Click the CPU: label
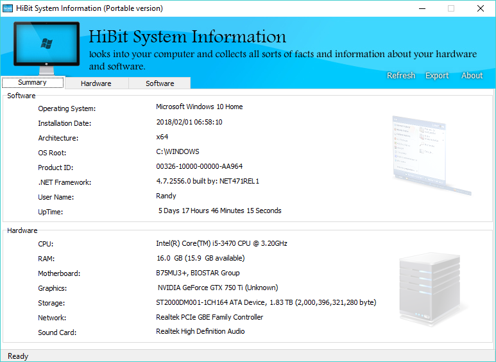 pyautogui.click(x=46, y=244)
